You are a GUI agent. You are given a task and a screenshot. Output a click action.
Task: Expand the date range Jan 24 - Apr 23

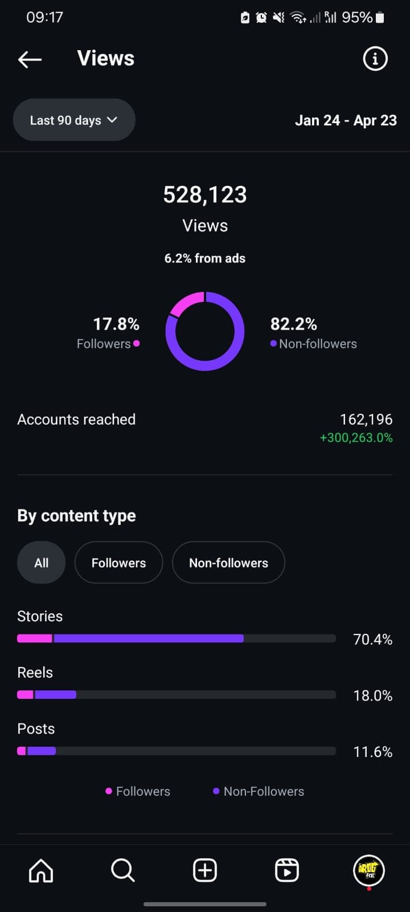[x=346, y=120]
